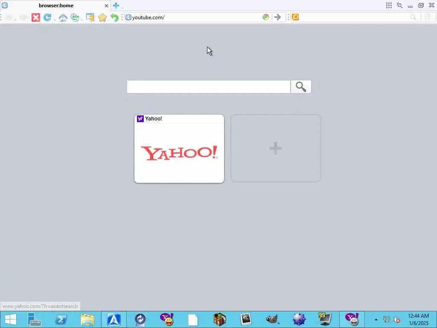Open the blue spiky ball taskbar icon

(x=299, y=319)
